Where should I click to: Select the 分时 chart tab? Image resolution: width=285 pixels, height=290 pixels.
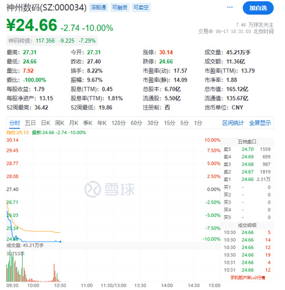coord(14,123)
